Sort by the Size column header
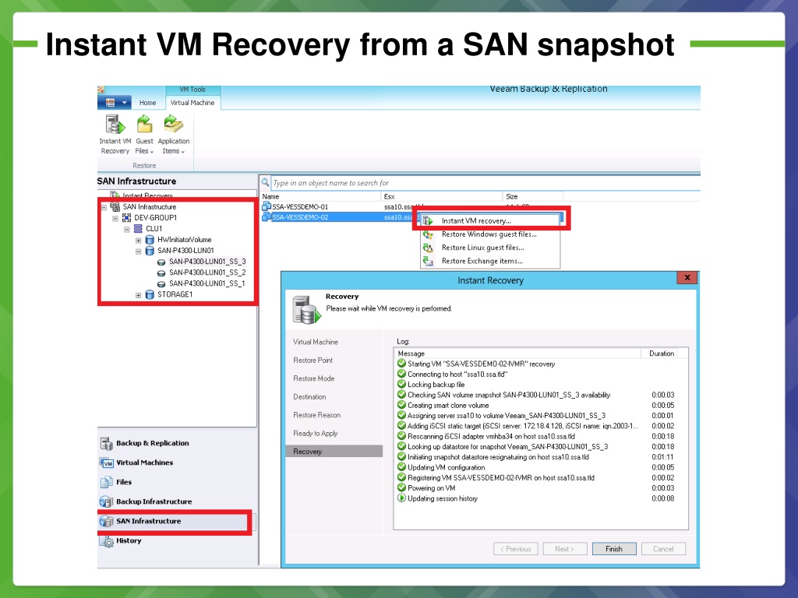 point(533,196)
